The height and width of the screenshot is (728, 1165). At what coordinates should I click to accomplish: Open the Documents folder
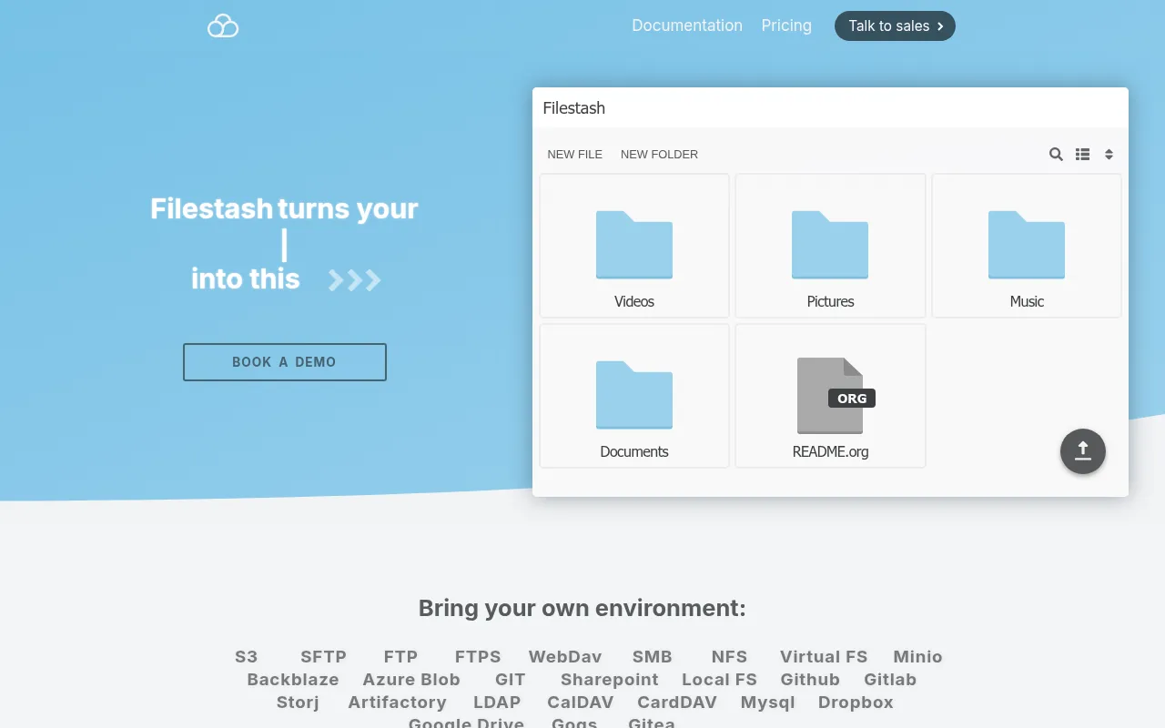(x=634, y=396)
